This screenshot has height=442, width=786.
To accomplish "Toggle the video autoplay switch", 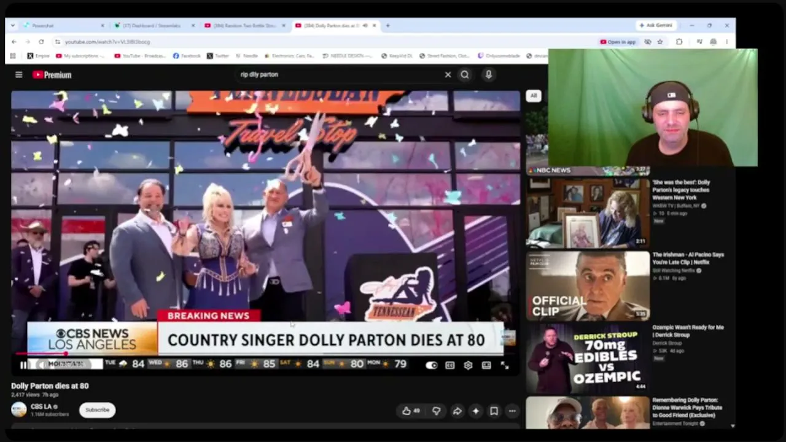I will click(x=432, y=365).
